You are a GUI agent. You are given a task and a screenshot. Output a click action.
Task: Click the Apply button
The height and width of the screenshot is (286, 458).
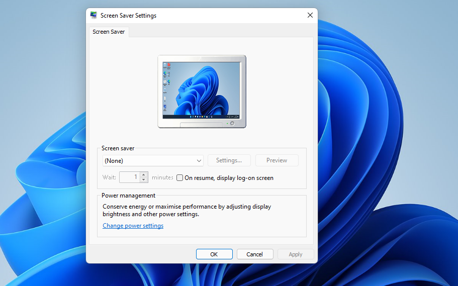pos(295,254)
